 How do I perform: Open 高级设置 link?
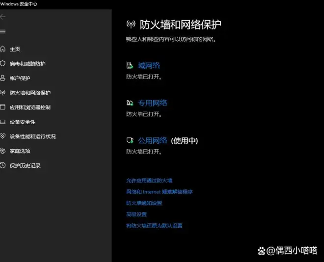(136, 214)
